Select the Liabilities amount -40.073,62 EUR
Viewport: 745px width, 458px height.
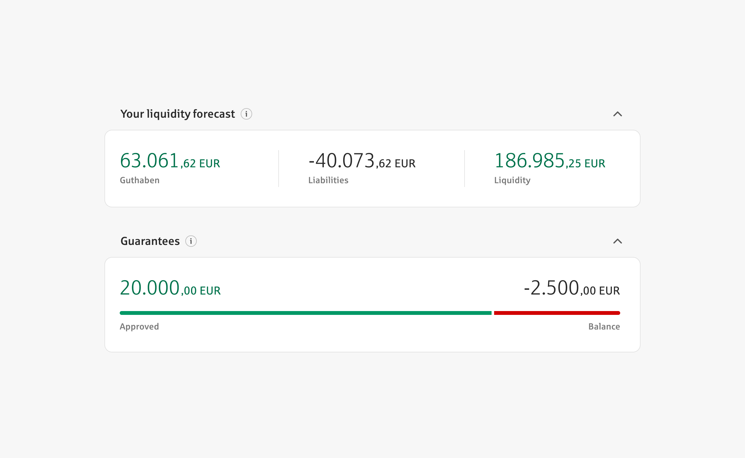(362, 161)
